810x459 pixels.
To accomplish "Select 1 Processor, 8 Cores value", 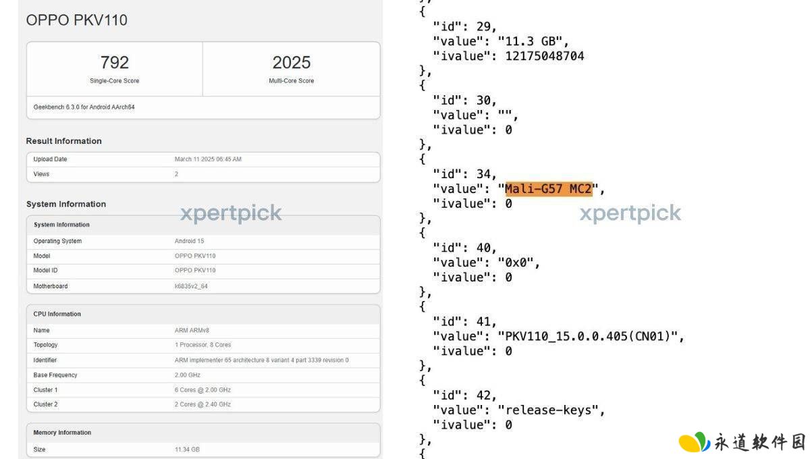I will [202, 345].
